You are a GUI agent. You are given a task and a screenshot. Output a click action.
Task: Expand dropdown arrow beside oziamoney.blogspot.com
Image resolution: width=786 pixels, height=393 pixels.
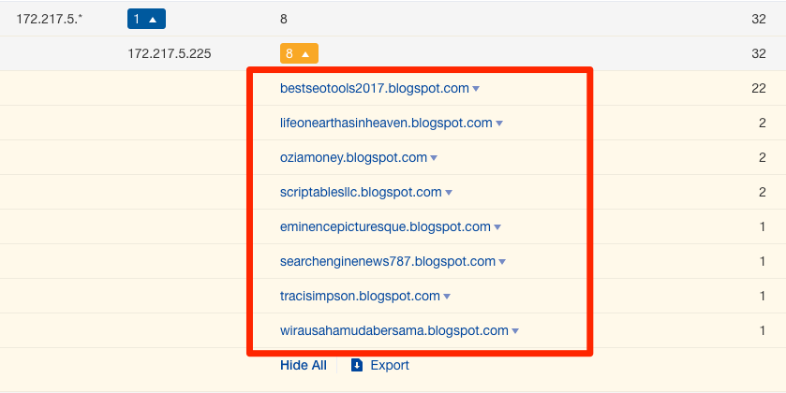pyautogui.click(x=434, y=158)
